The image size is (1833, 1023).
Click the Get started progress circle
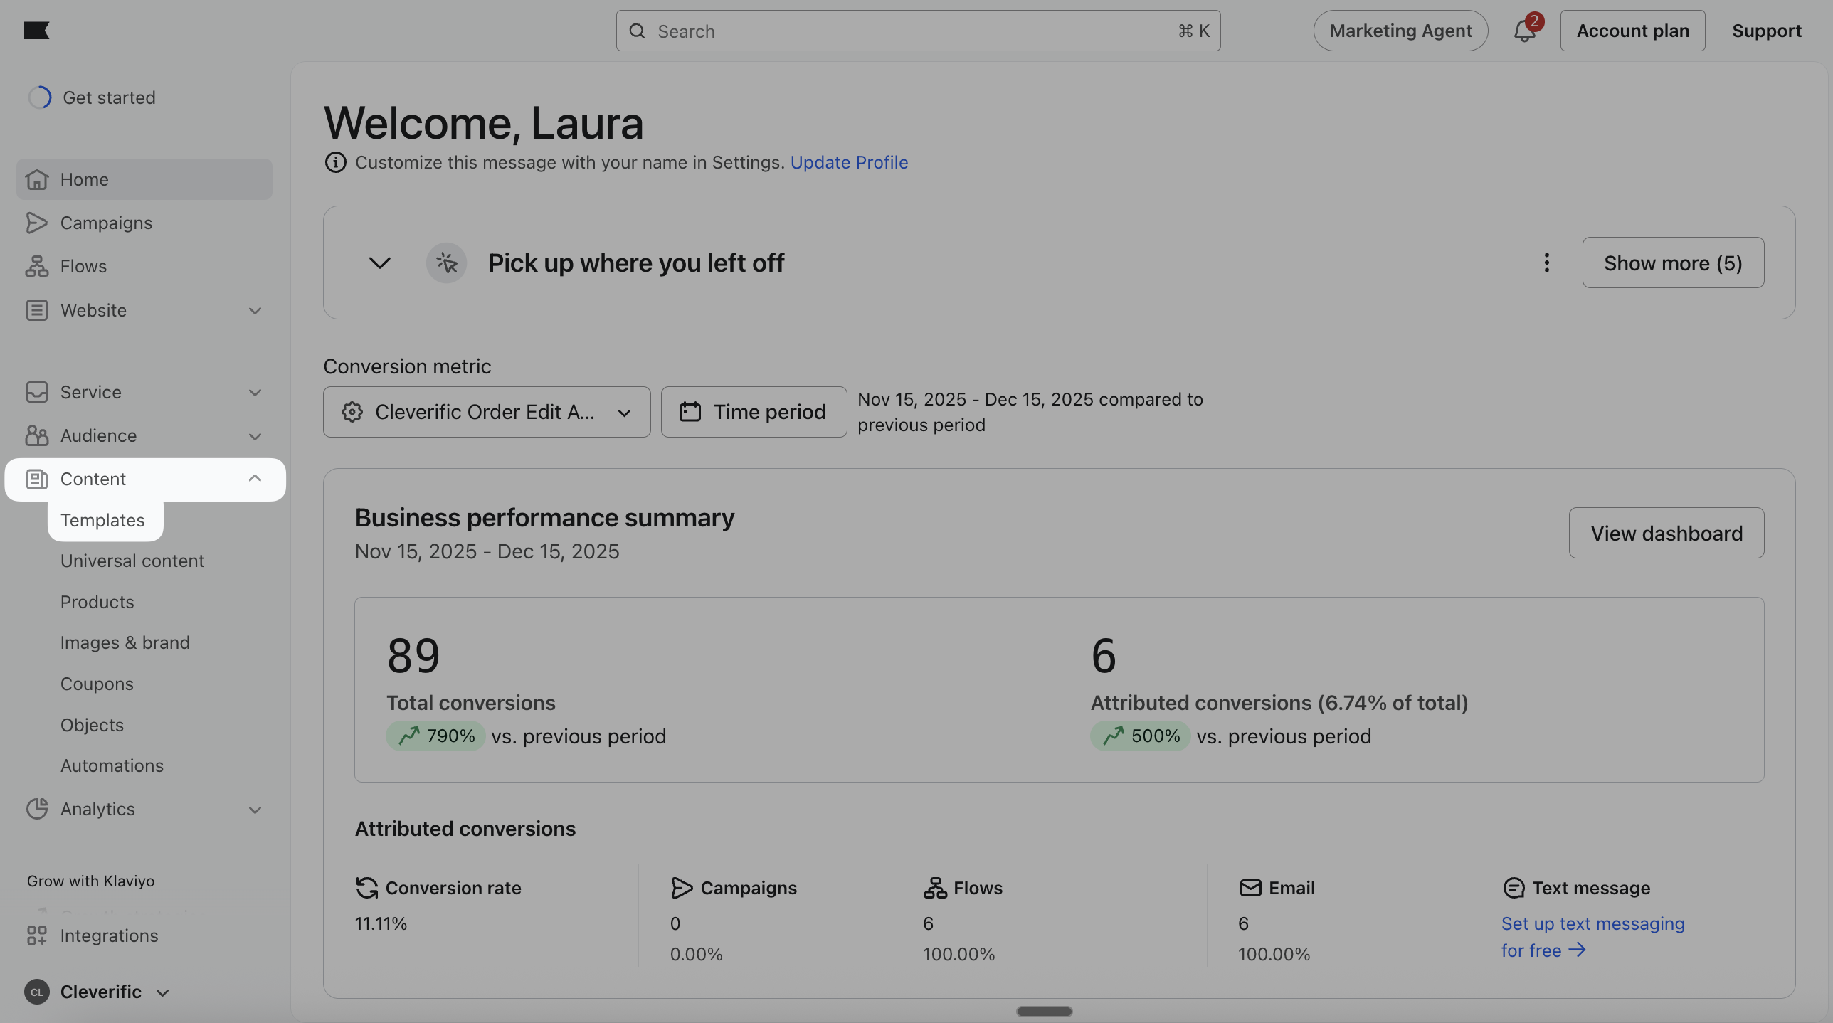(x=40, y=97)
